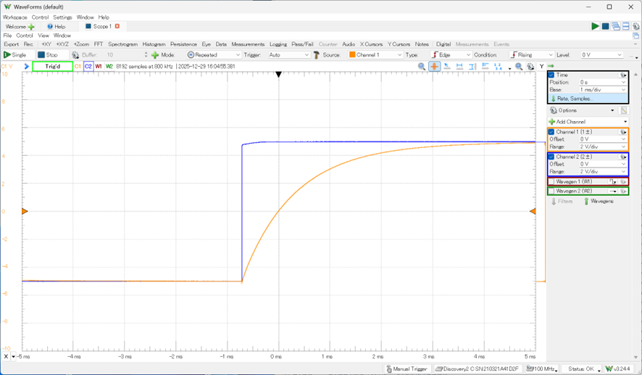642x375 pixels.
Task: Open Time settings gear icon
Action: tap(622, 75)
